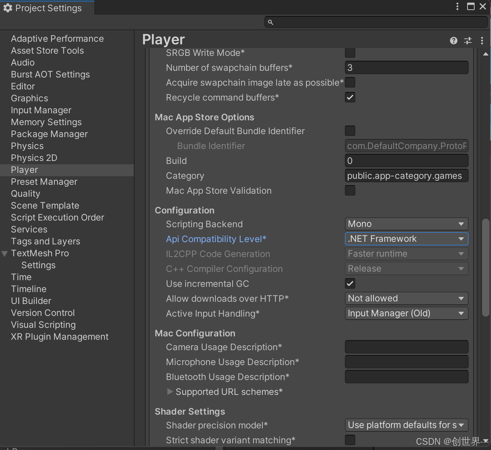Open Player help documentation icon

click(453, 41)
